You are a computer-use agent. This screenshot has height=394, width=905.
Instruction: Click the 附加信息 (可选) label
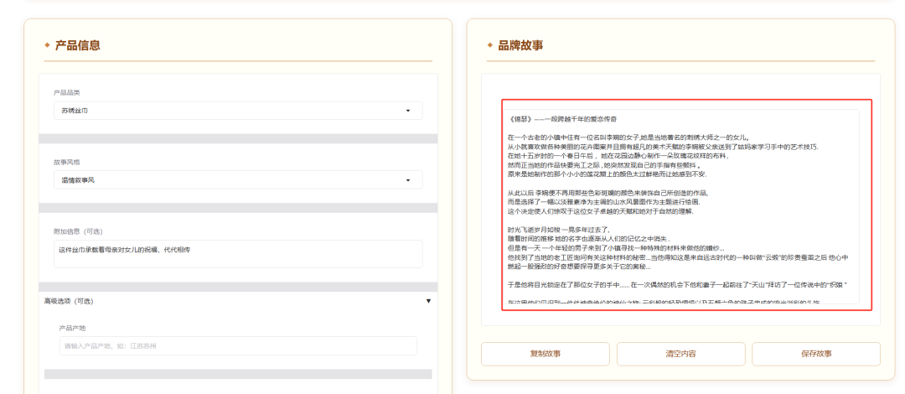78,231
